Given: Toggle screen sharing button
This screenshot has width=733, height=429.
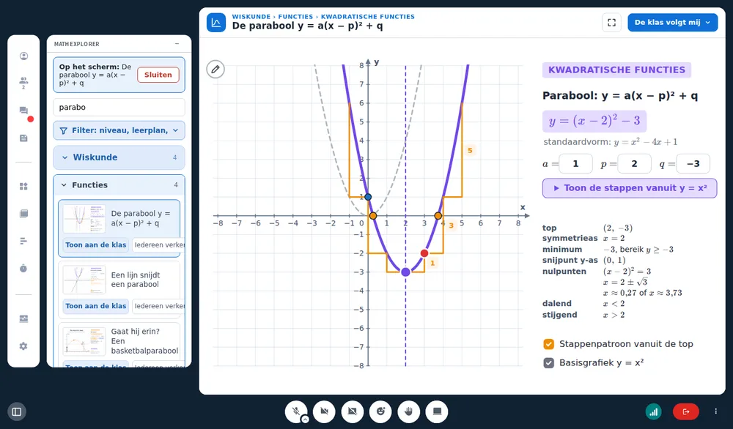Looking at the screenshot, I should (x=353, y=411).
